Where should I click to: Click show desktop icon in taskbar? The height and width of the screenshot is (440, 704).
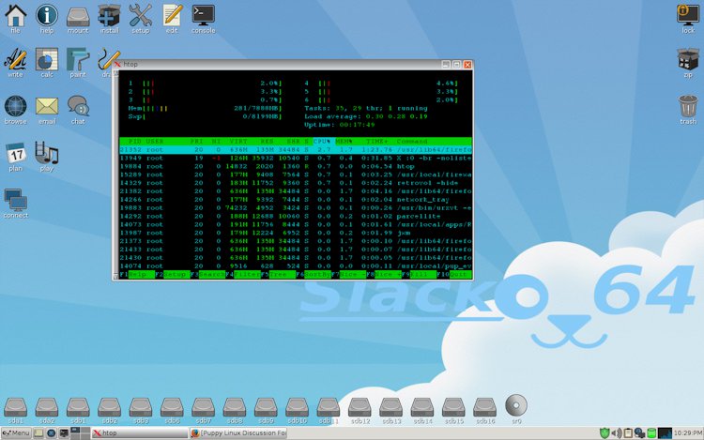coord(38,433)
